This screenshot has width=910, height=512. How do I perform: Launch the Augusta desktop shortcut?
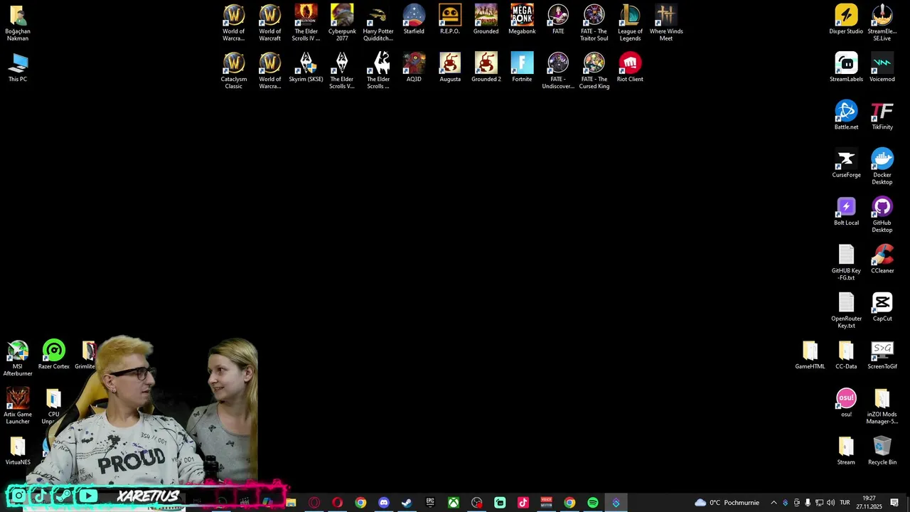tap(450, 67)
